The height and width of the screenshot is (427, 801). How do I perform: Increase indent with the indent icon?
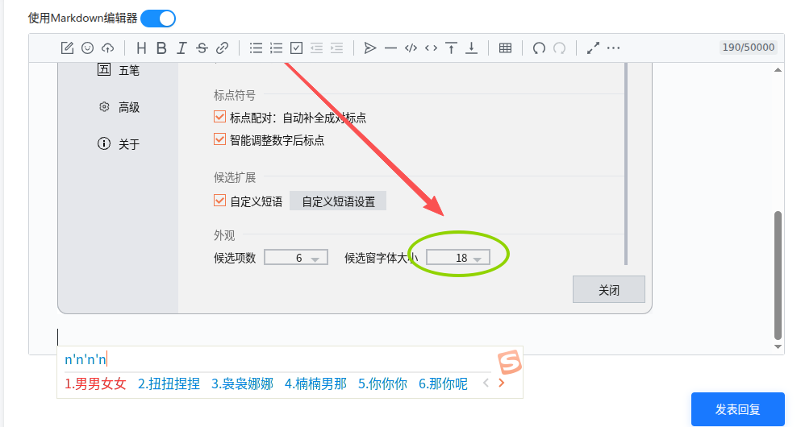[x=336, y=48]
